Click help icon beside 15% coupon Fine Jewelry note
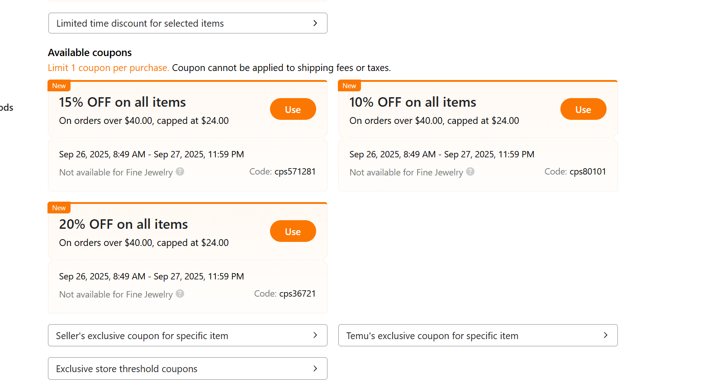Image resolution: width=702 pixels, height=392 pixels. [x=180, y=172]
